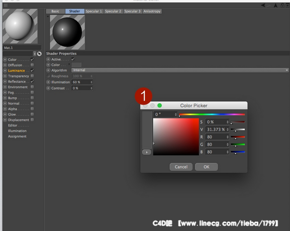Click the V 31.373% stepper arrows
The image size is (290, 231).
coord(227,130)
